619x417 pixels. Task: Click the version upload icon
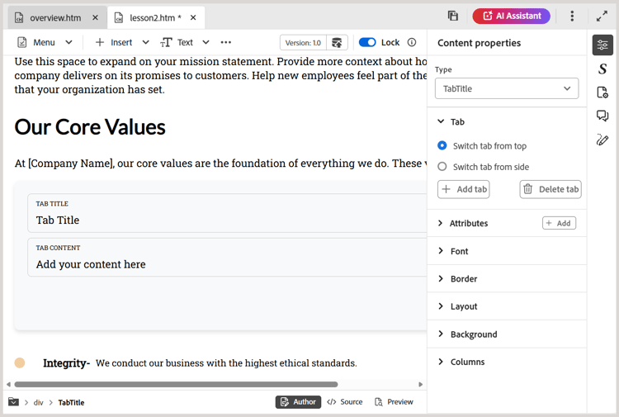pyautogui.click(x=337, y=42)
